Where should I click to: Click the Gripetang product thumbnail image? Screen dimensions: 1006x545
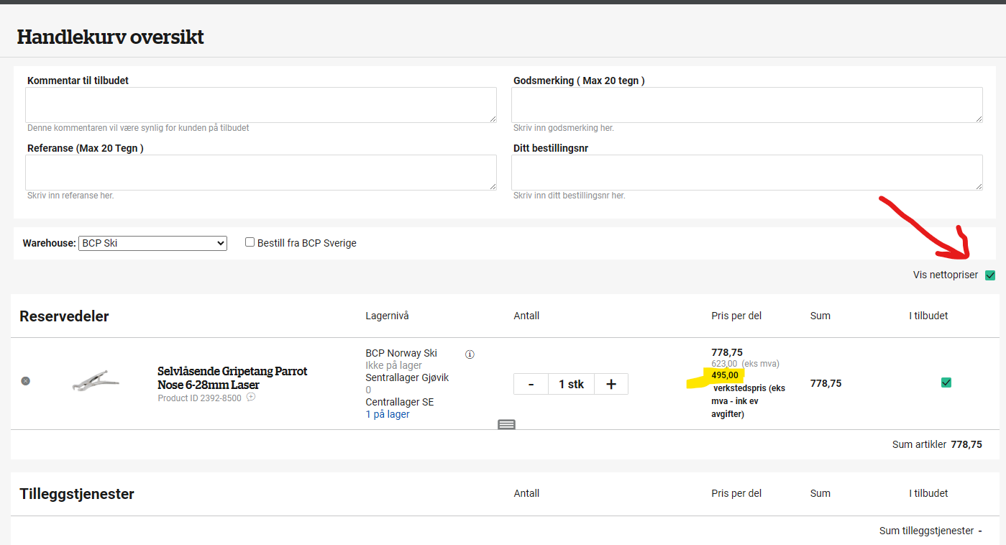coord(96,380)
